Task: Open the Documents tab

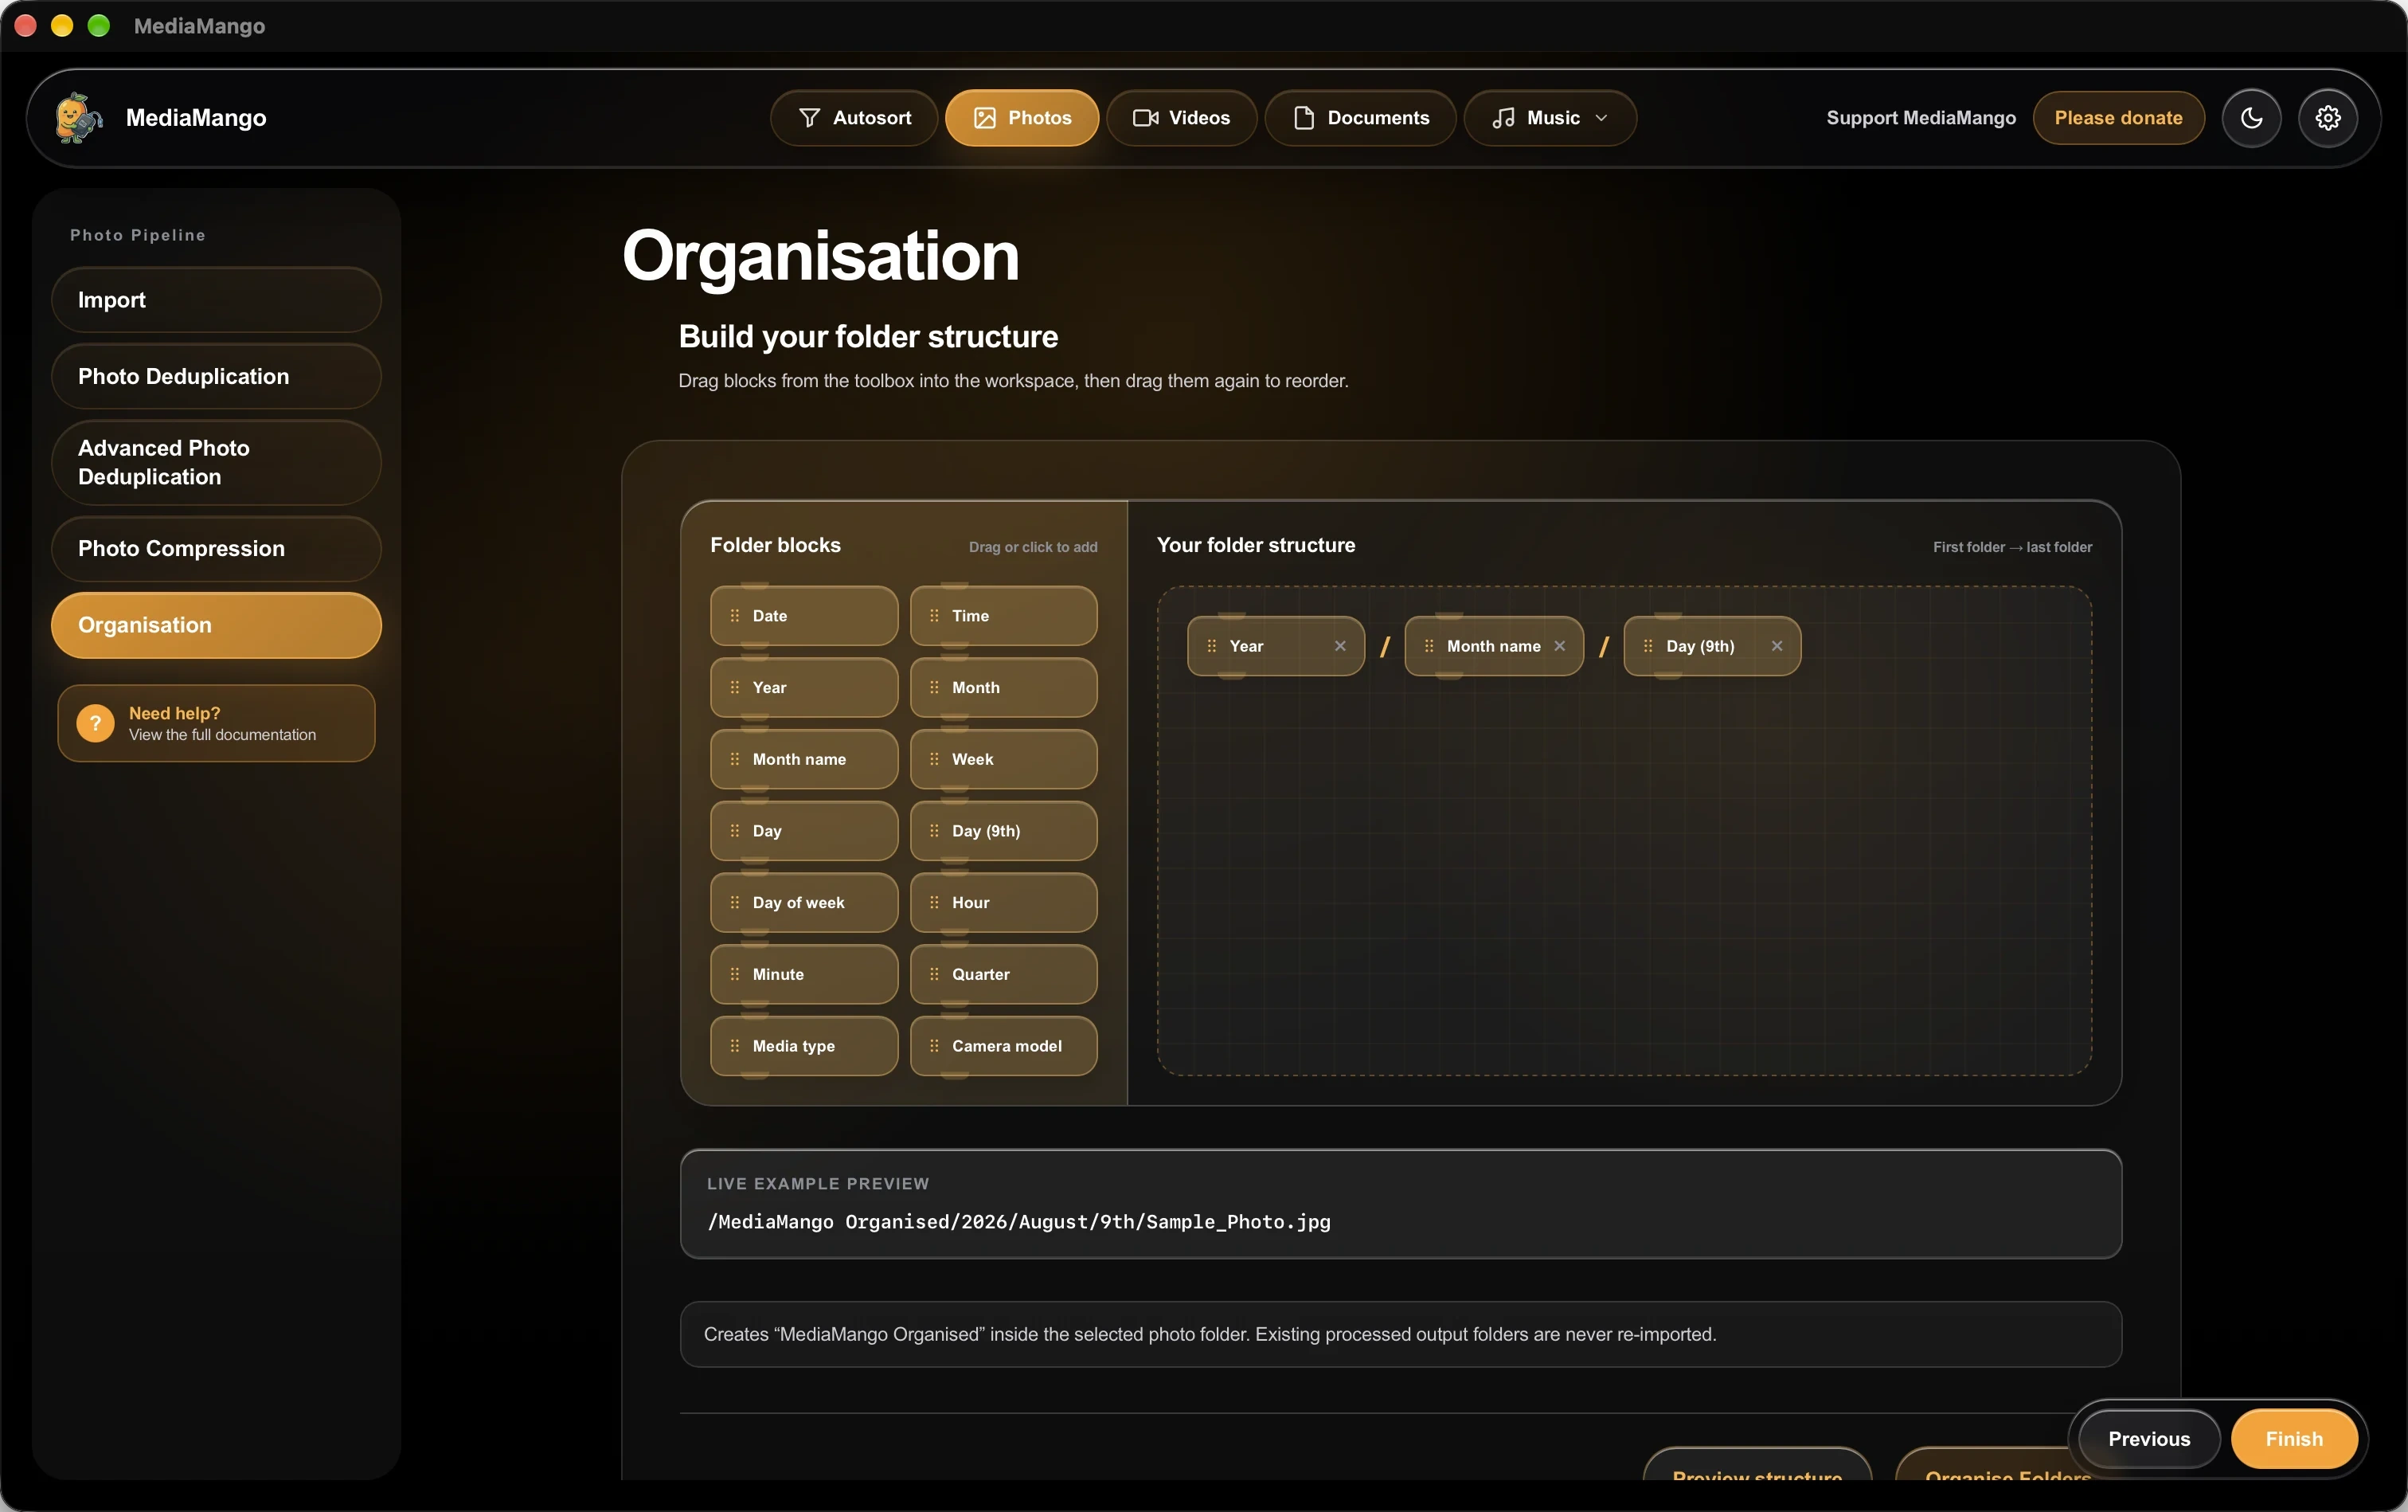Action: tap(1360, 118)
